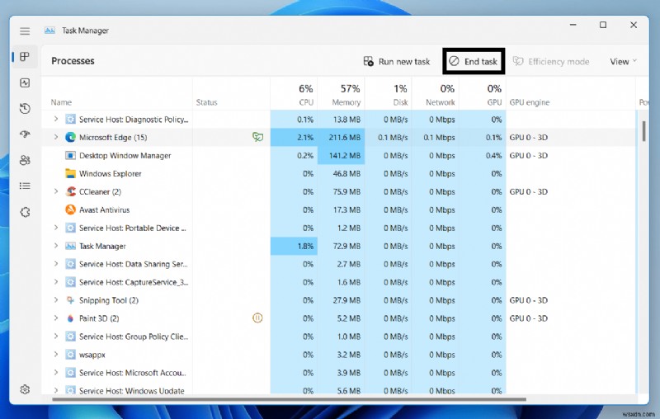Open Task Manager settings gear
This screenshot has height=419, width=660.
(25, 389)
